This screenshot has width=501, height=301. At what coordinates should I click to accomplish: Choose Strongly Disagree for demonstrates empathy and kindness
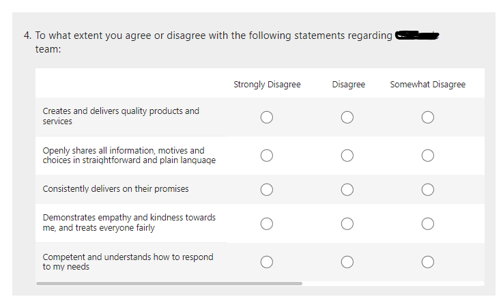tap(266, 223)
